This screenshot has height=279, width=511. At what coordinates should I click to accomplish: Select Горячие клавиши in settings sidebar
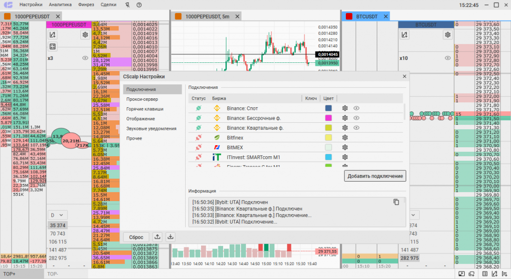[145, 109]
